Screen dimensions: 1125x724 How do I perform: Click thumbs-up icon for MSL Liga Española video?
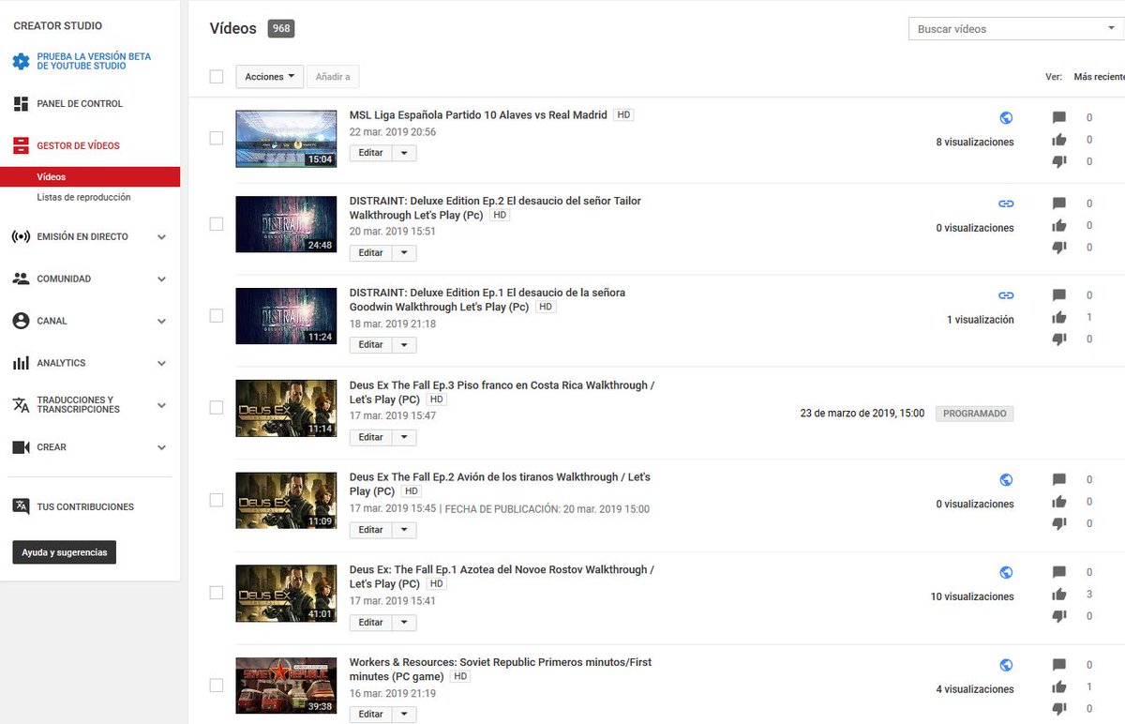point(1059,140)
